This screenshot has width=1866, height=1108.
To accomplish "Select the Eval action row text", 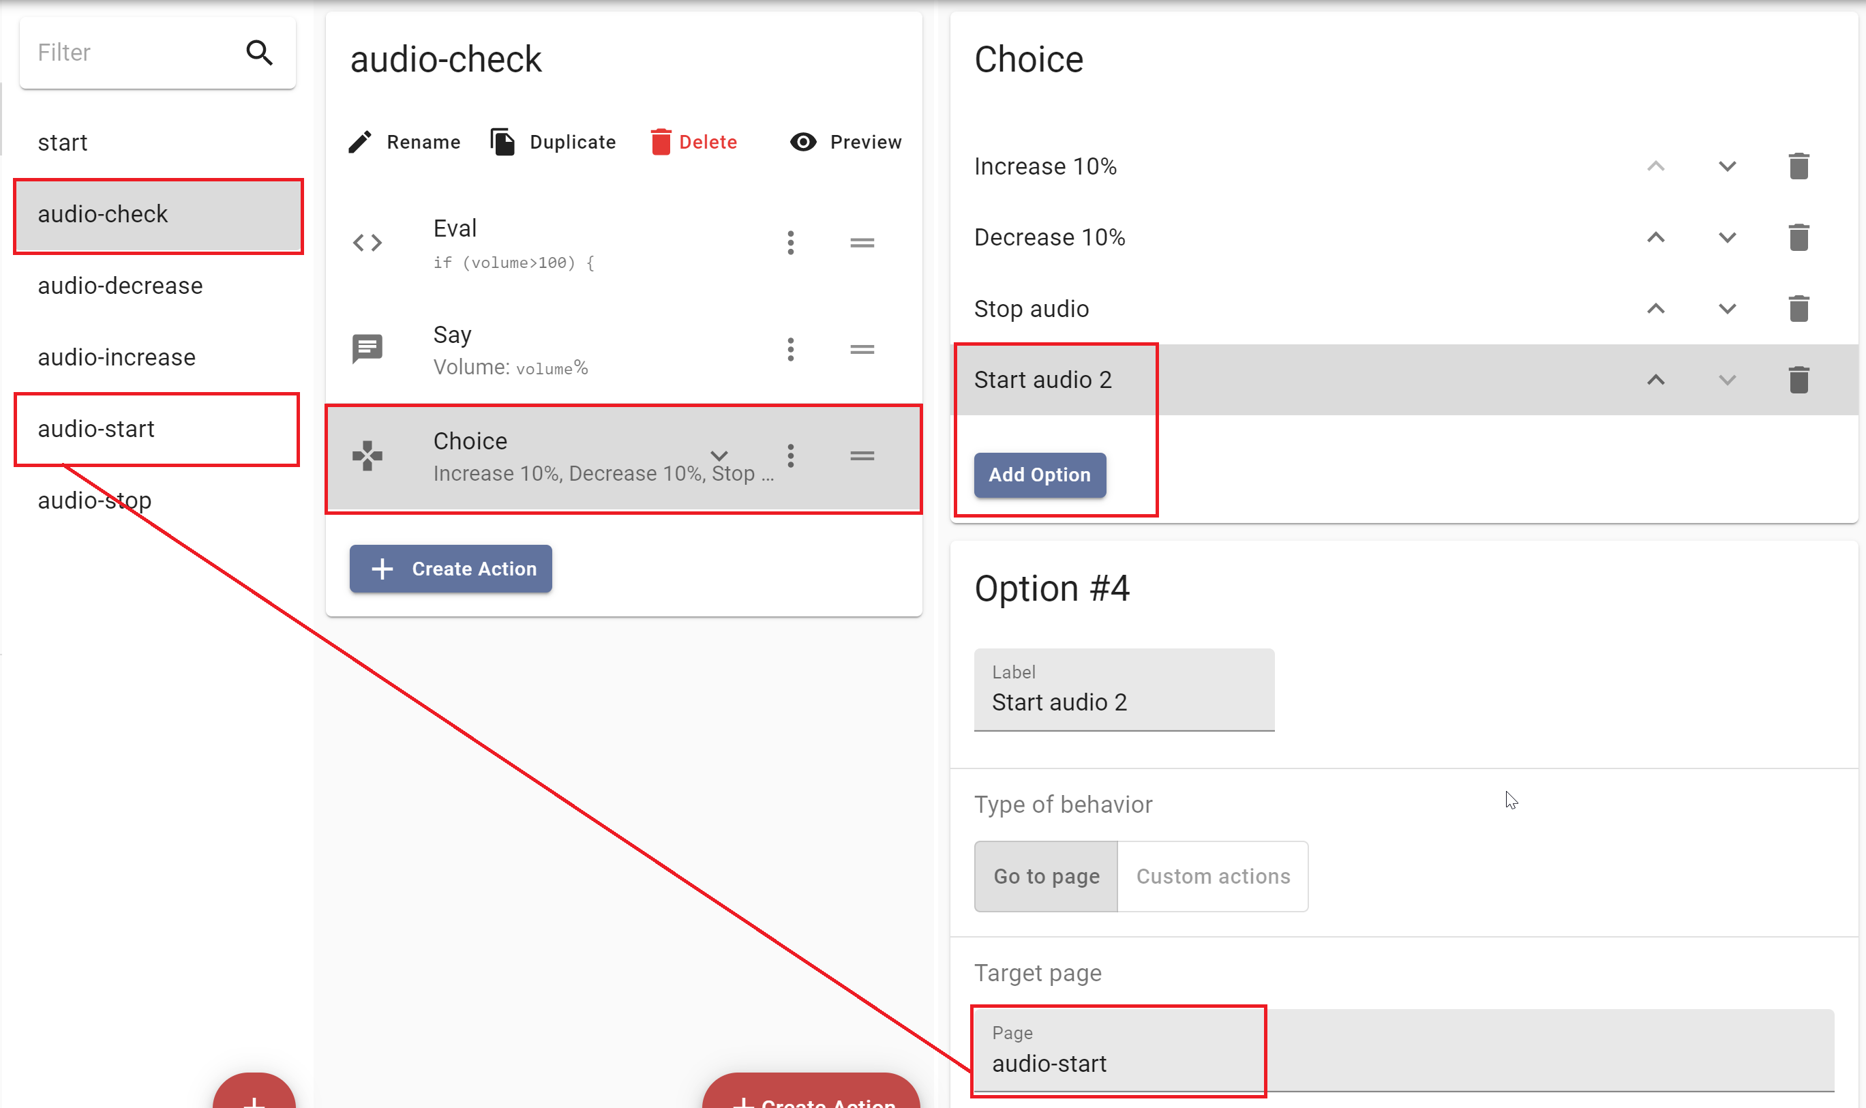I will click(x=514, y=243).
